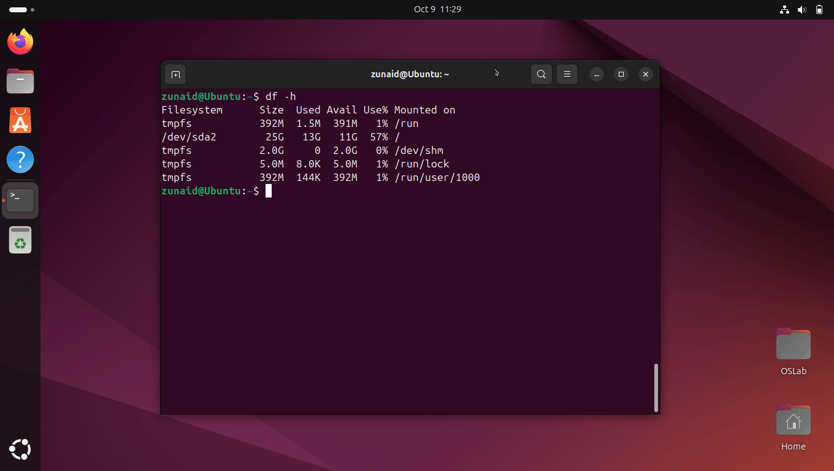Viewport: 834px width, 471px height.
Task: Select the Terminal dock icon
Action: click(20, 200)
